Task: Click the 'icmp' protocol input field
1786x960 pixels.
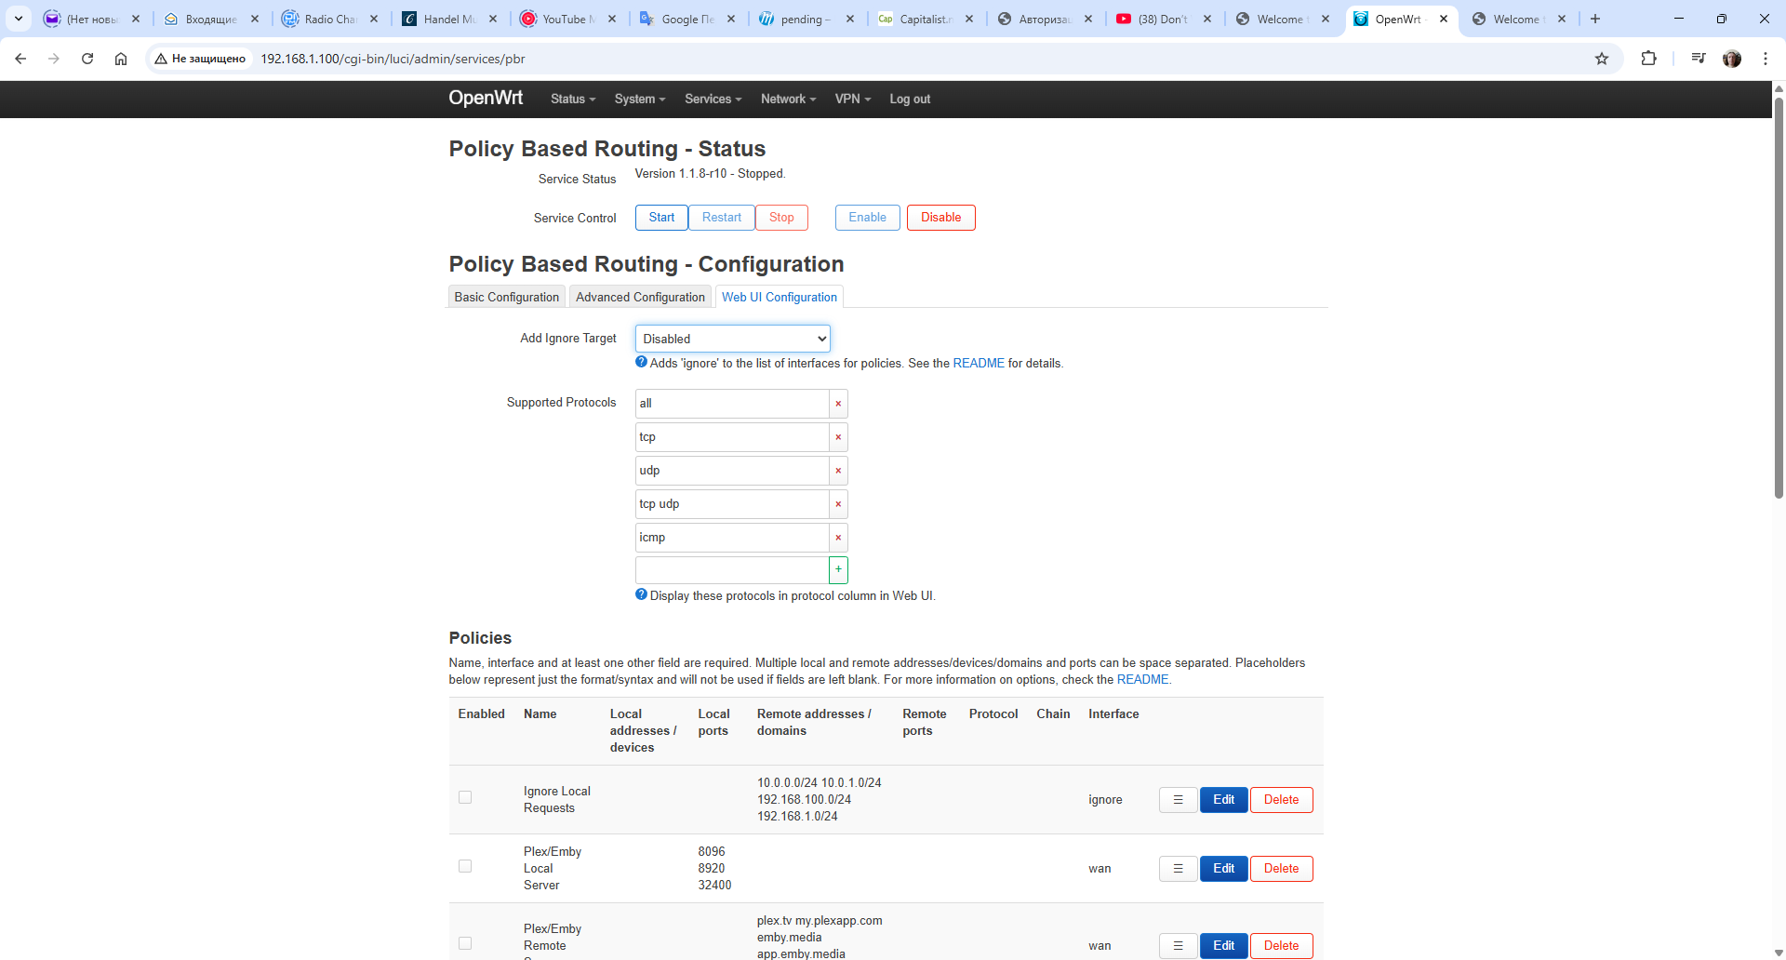Action: coord(732,538)
